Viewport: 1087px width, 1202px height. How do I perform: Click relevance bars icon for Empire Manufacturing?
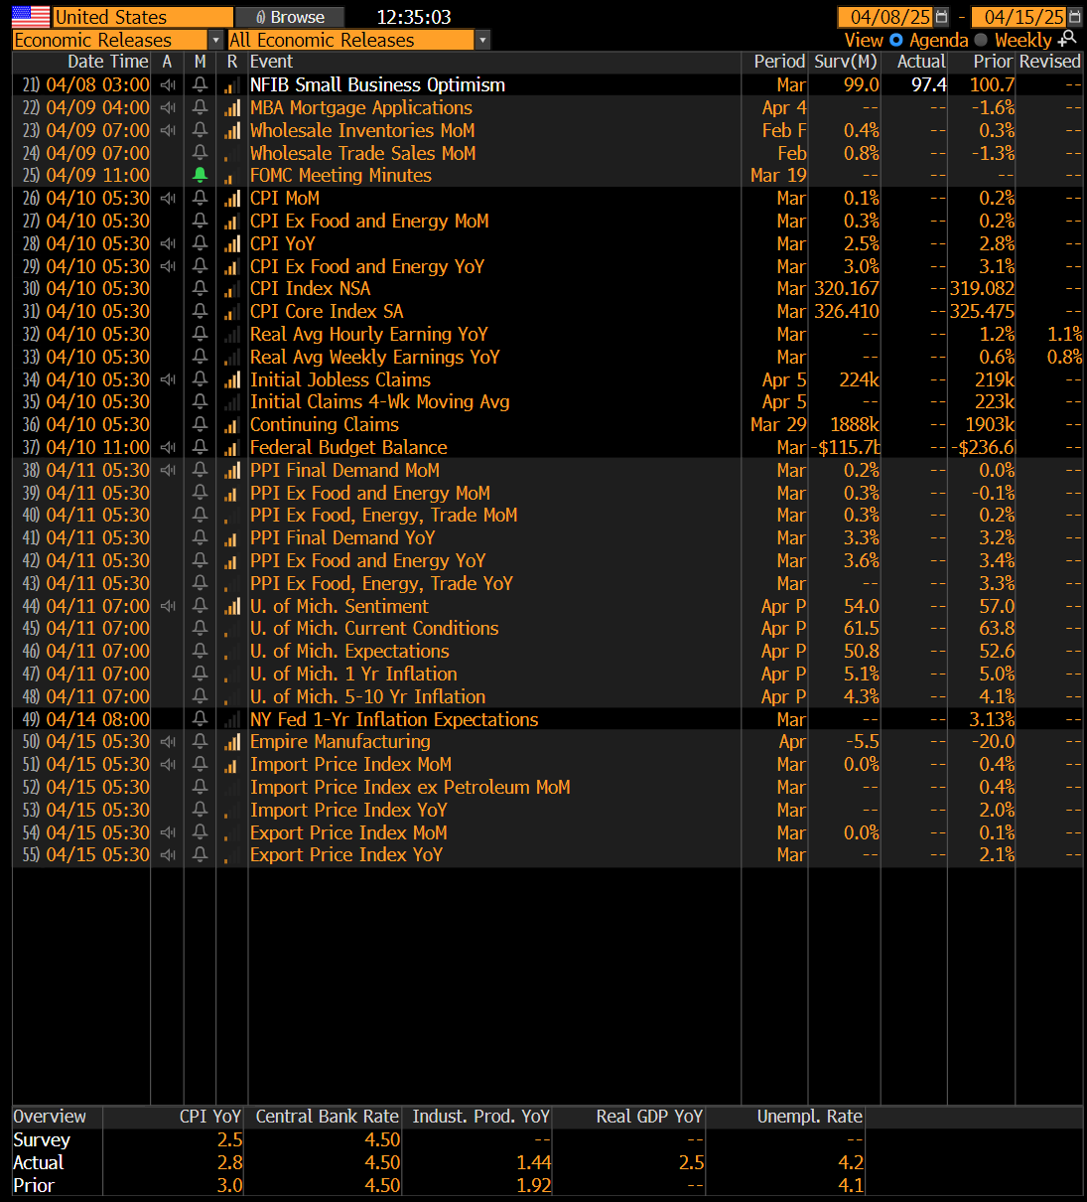pyautogui.click(x=232, y=742)
